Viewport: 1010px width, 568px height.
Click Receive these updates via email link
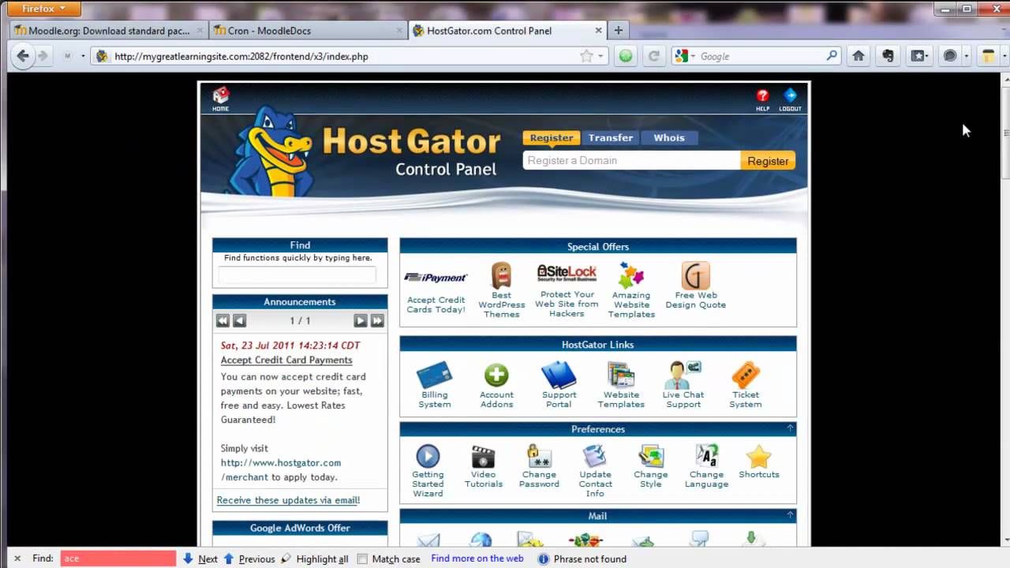288,500
